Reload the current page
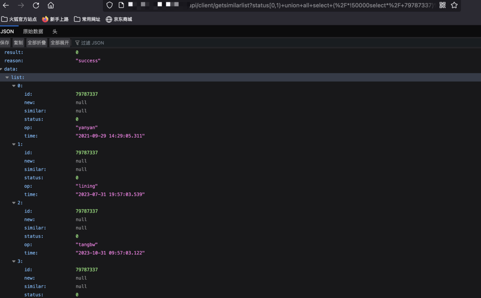 click(x=36, y=5)
